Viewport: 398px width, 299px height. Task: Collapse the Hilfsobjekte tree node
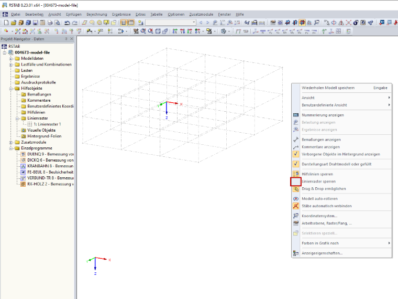[x=10, y=89]
